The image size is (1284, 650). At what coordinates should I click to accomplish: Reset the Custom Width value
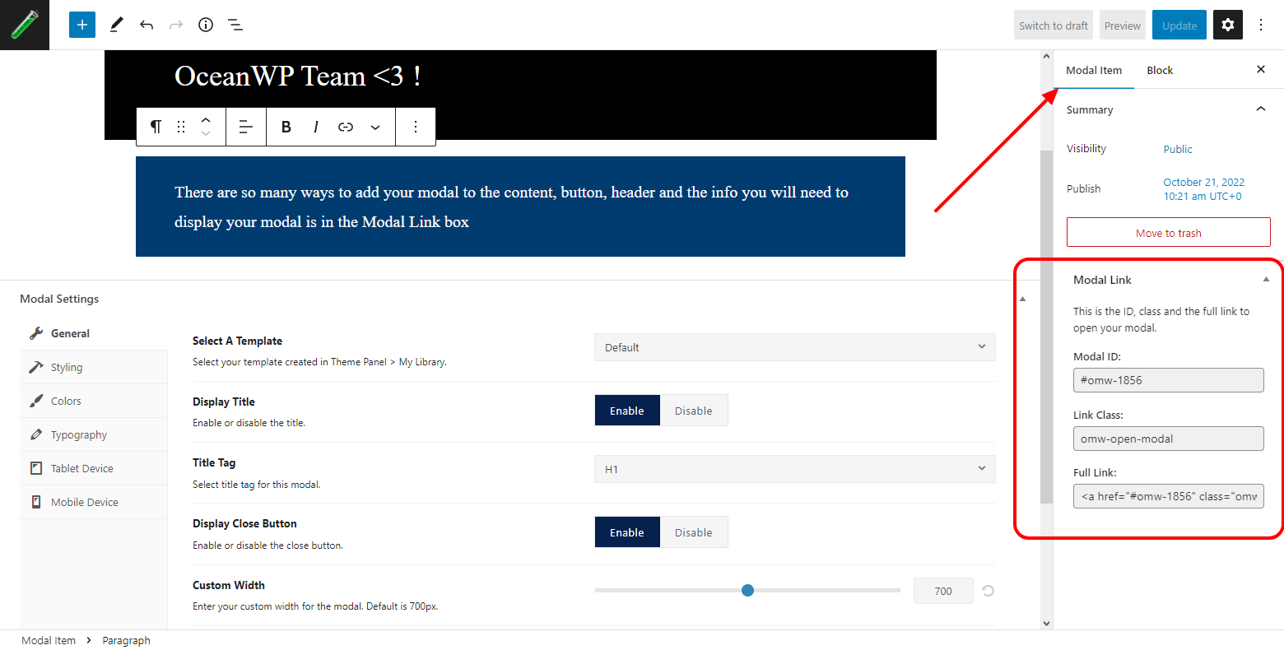[x=989, y=591]
